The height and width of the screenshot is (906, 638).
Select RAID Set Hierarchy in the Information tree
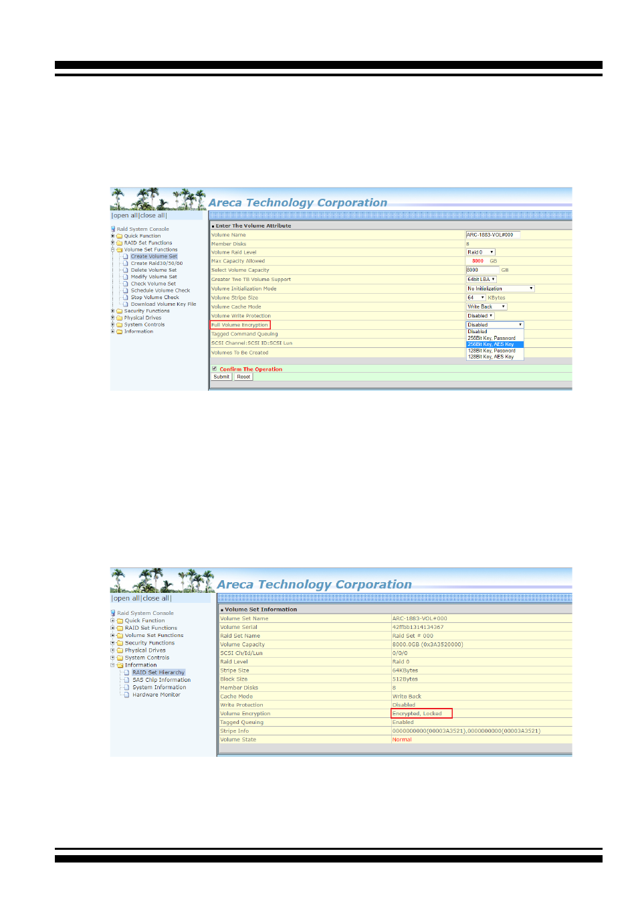click(158, 672)
